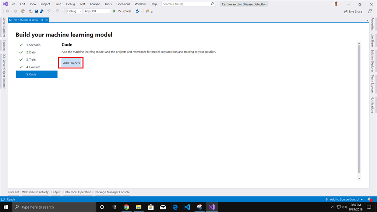Image resolution: width=377 pixels, height=212 pixels.
Task: Click the Open File folder icon
Action: [x=31, y=11]
